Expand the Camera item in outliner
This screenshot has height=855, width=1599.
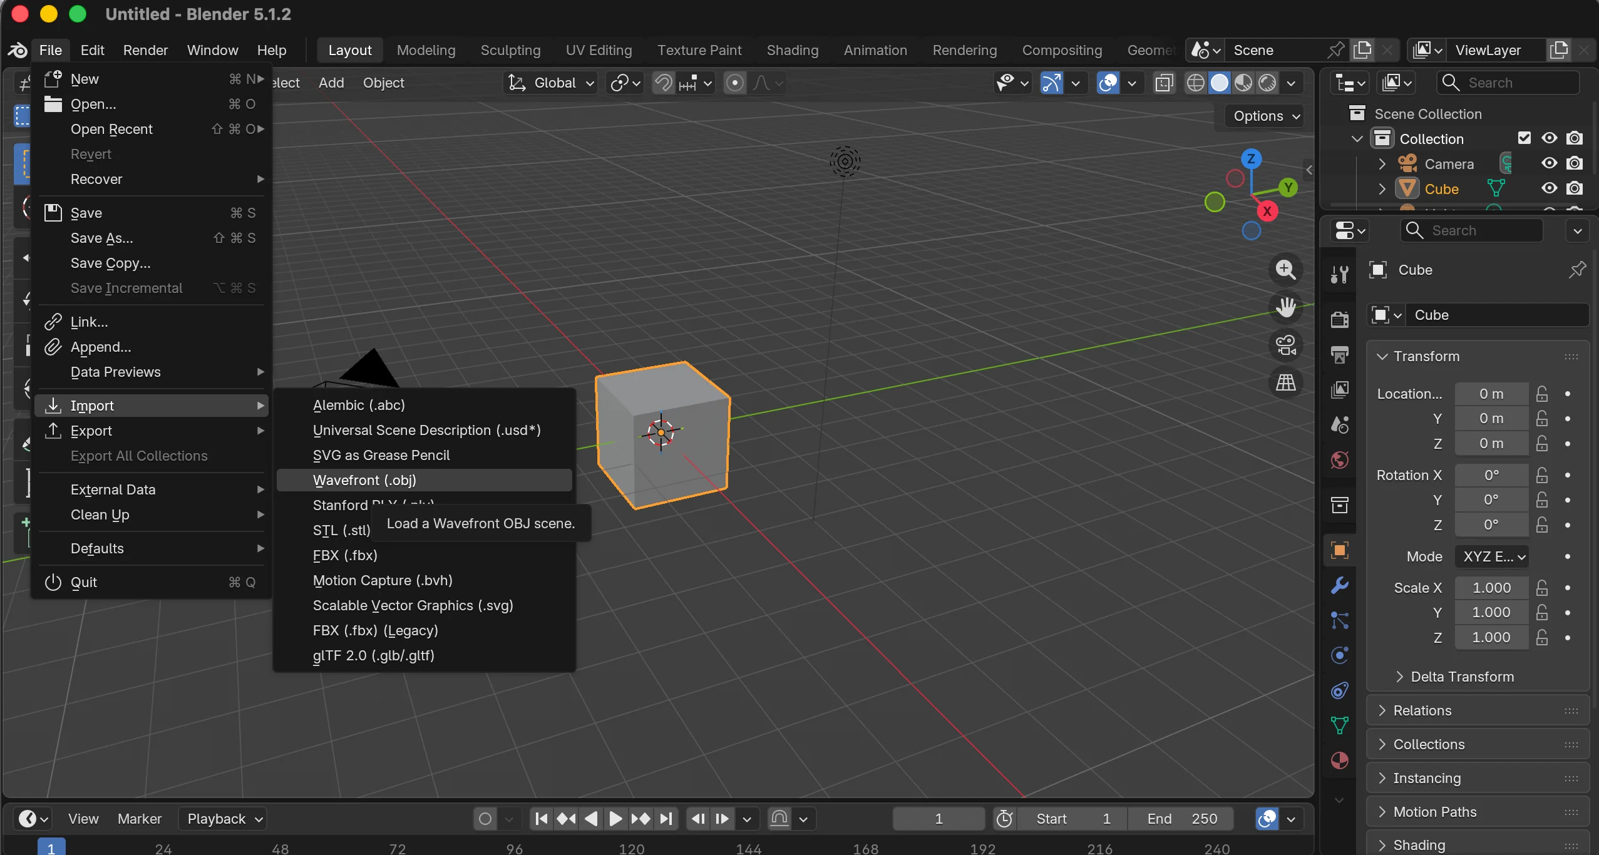[1382, 163]
